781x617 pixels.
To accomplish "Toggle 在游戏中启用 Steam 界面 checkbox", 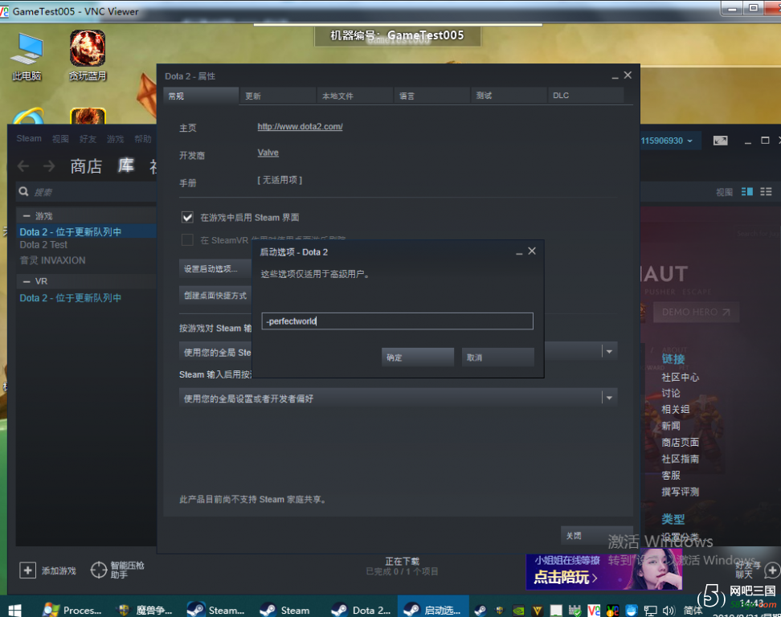I will coord(187,217).
